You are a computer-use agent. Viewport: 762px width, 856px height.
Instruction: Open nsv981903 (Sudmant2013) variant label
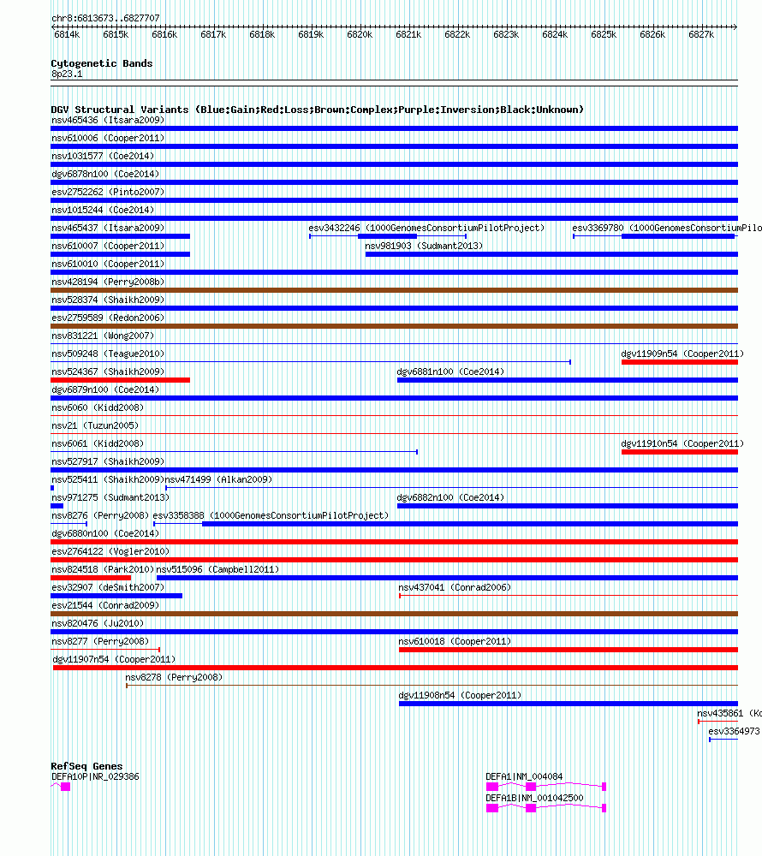(x=424, y=247)
